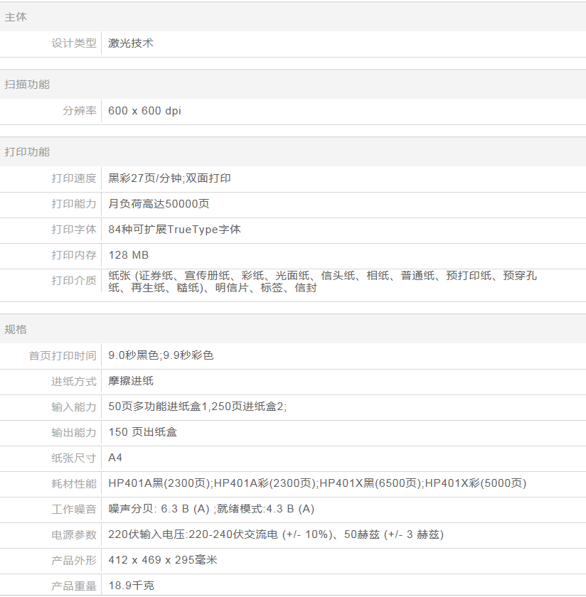Select the 设计类型 label
The height and width of the screenshot is (597, 586).
(73, 43)
